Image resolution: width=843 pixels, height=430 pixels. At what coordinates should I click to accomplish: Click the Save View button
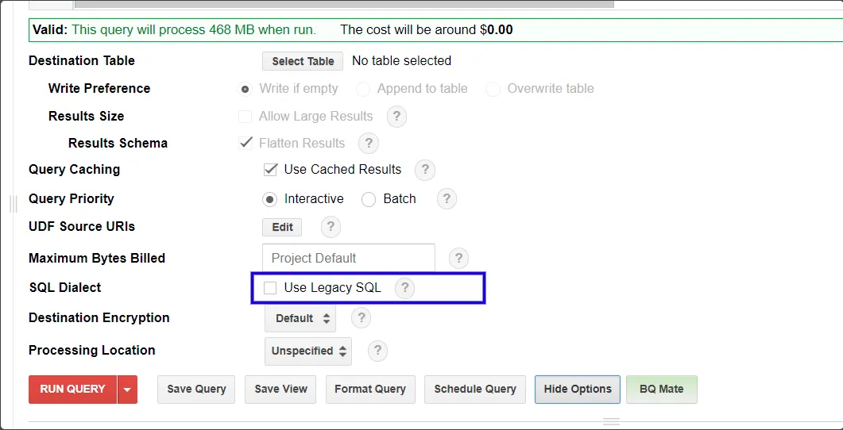click(x=280, y=390)
